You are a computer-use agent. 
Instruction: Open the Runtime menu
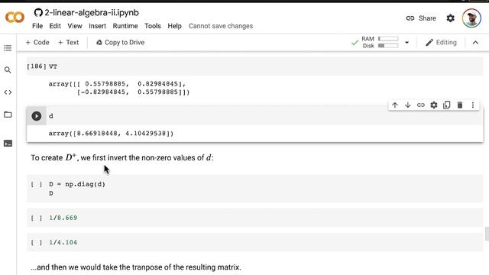pyautogui.click(x=125, y=26)
